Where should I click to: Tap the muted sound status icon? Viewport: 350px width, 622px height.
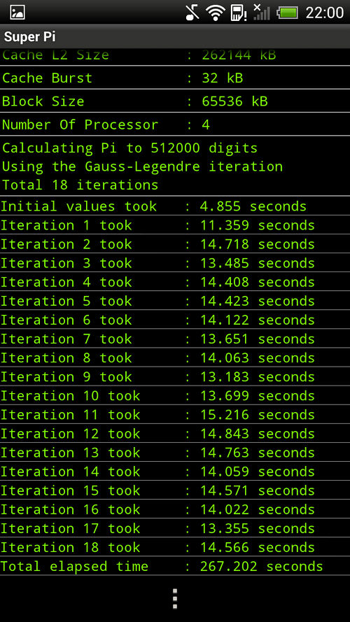click(x=193, y=13)
